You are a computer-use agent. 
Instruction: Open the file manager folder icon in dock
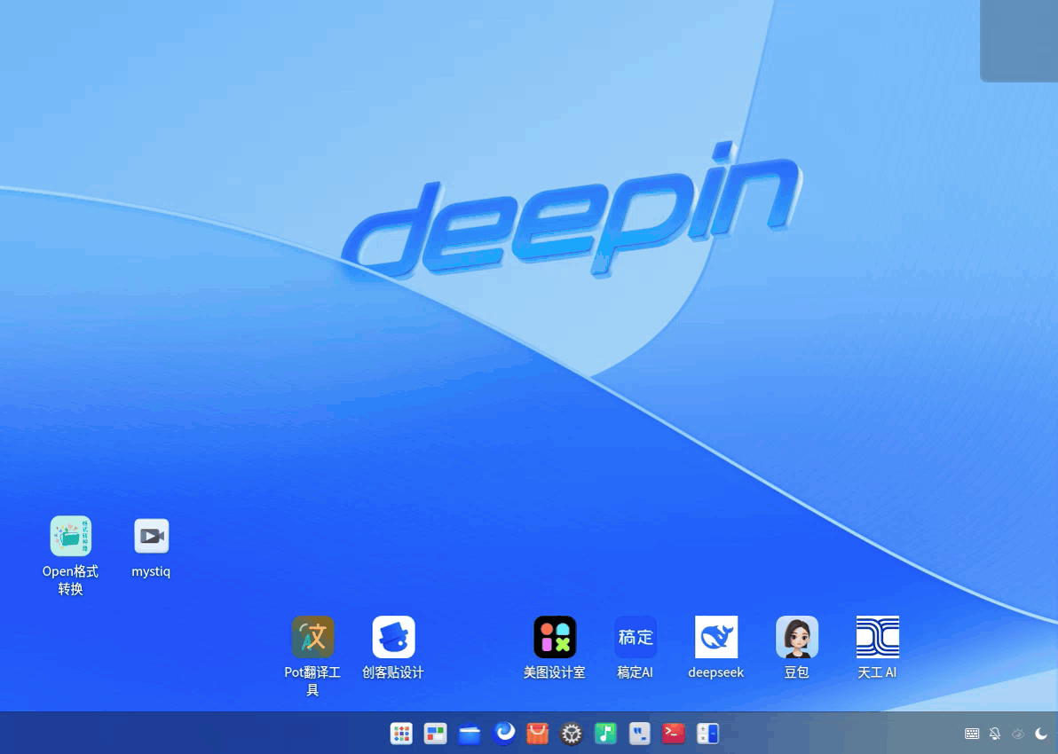470,733
